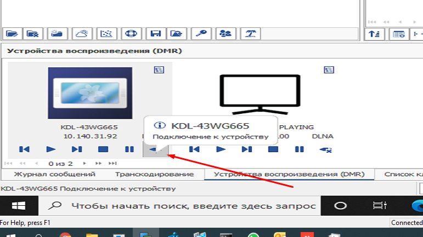
Task: Click the open folder icon in the toolbar
Action: point(12,33)
